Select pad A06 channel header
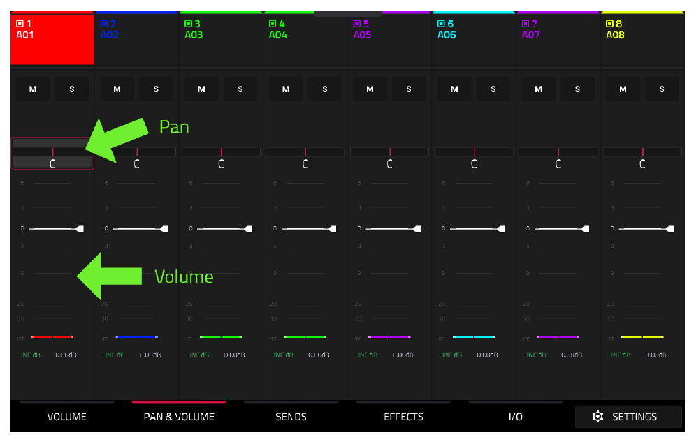The width and height of the screenshot is (696, 444). [474, 38]
